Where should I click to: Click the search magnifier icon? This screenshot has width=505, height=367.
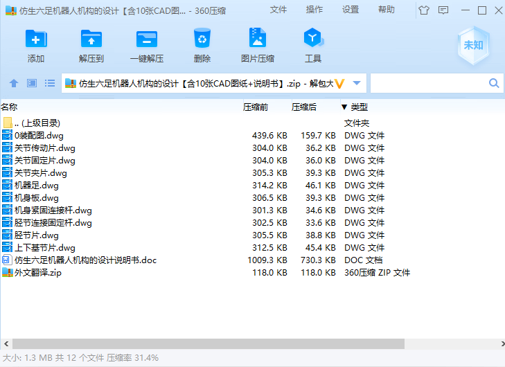click(x=494, y=83)
